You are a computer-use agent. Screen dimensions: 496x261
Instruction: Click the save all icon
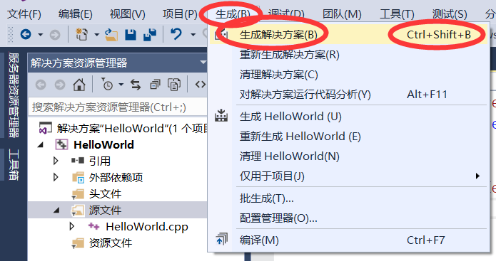150,34
